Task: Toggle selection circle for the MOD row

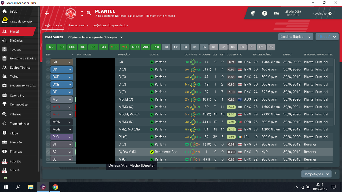Action: (48, 122)
